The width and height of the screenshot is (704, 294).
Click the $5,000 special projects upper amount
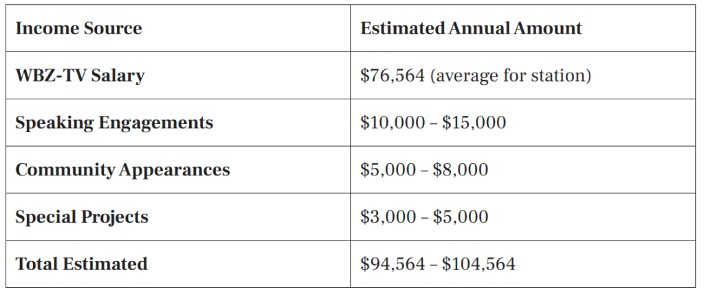pyautogui.click(x=461, y=217)
